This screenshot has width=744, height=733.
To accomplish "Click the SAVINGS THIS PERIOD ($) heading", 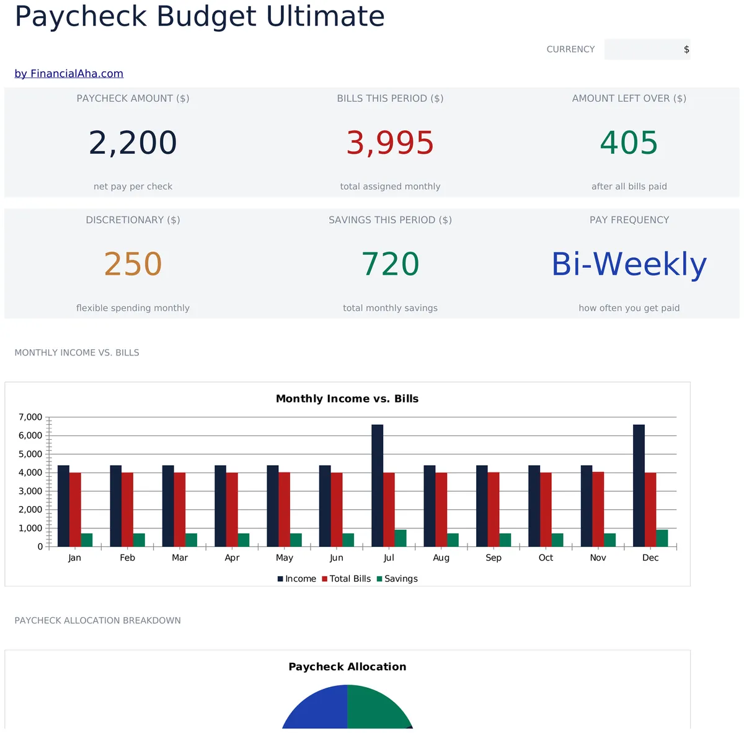I will [x=390, y=220].
